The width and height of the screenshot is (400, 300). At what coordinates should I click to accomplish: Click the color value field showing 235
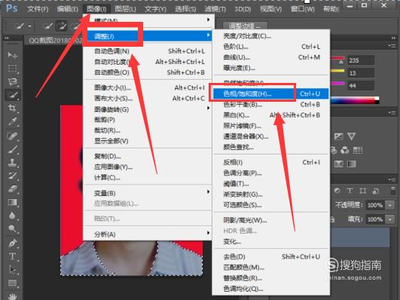361,60
